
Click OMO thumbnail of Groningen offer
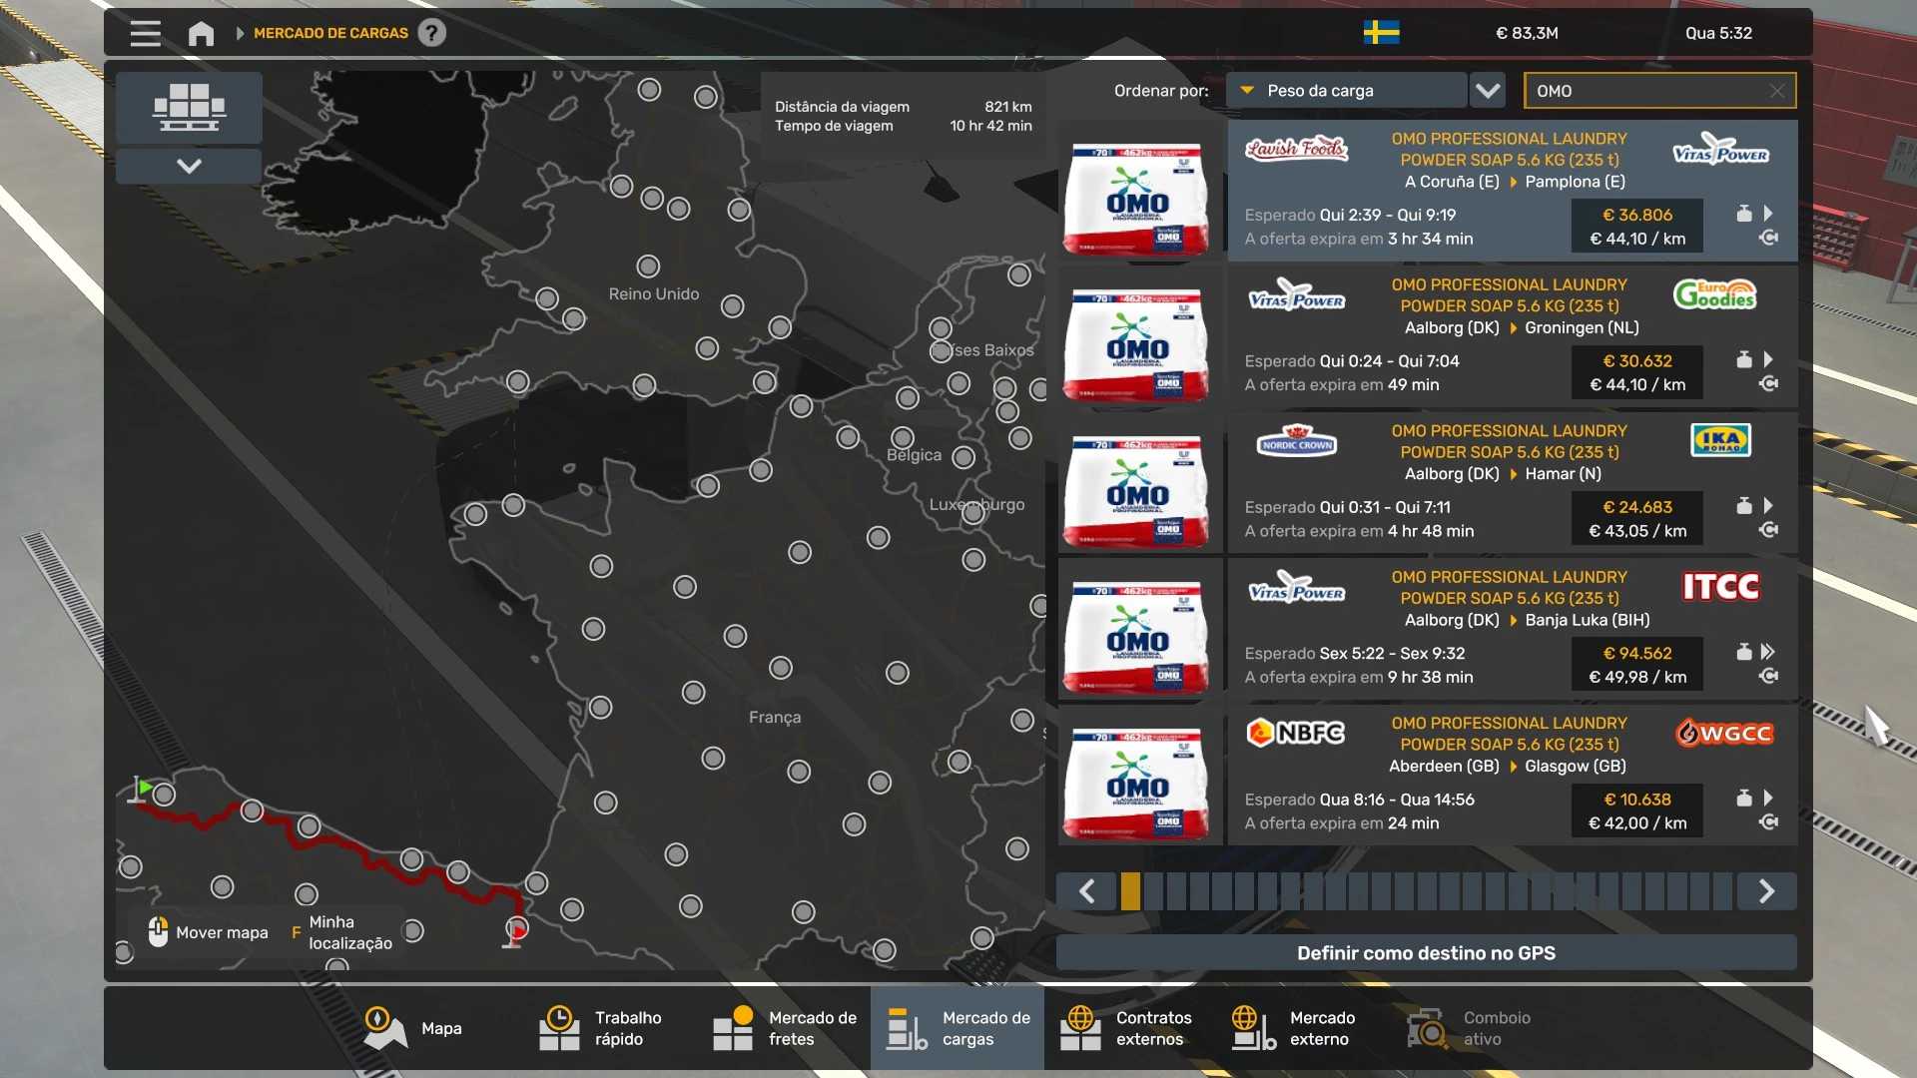[x=1139, y=337]
